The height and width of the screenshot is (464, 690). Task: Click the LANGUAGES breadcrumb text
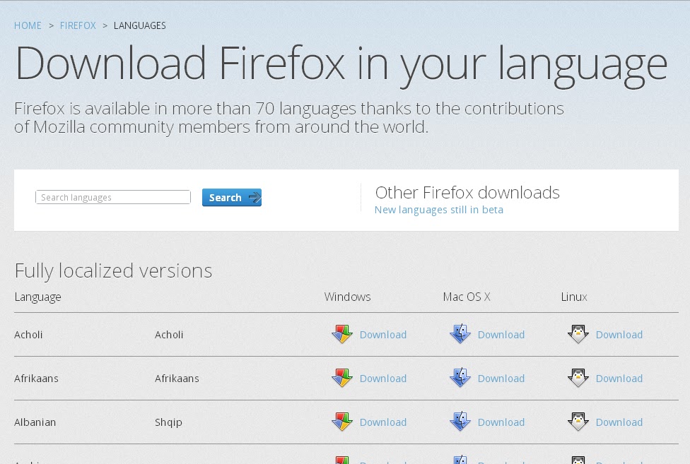[x=139, y=25]
